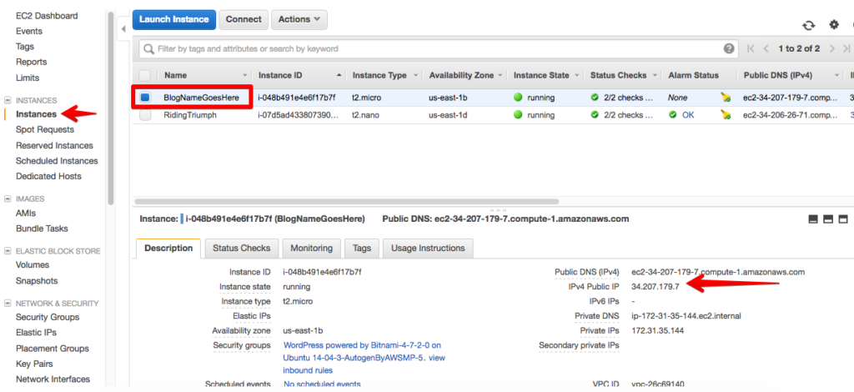Open the Actions dropdown
This screenshot has width=854, height=392.
click(x=299, y=19)
